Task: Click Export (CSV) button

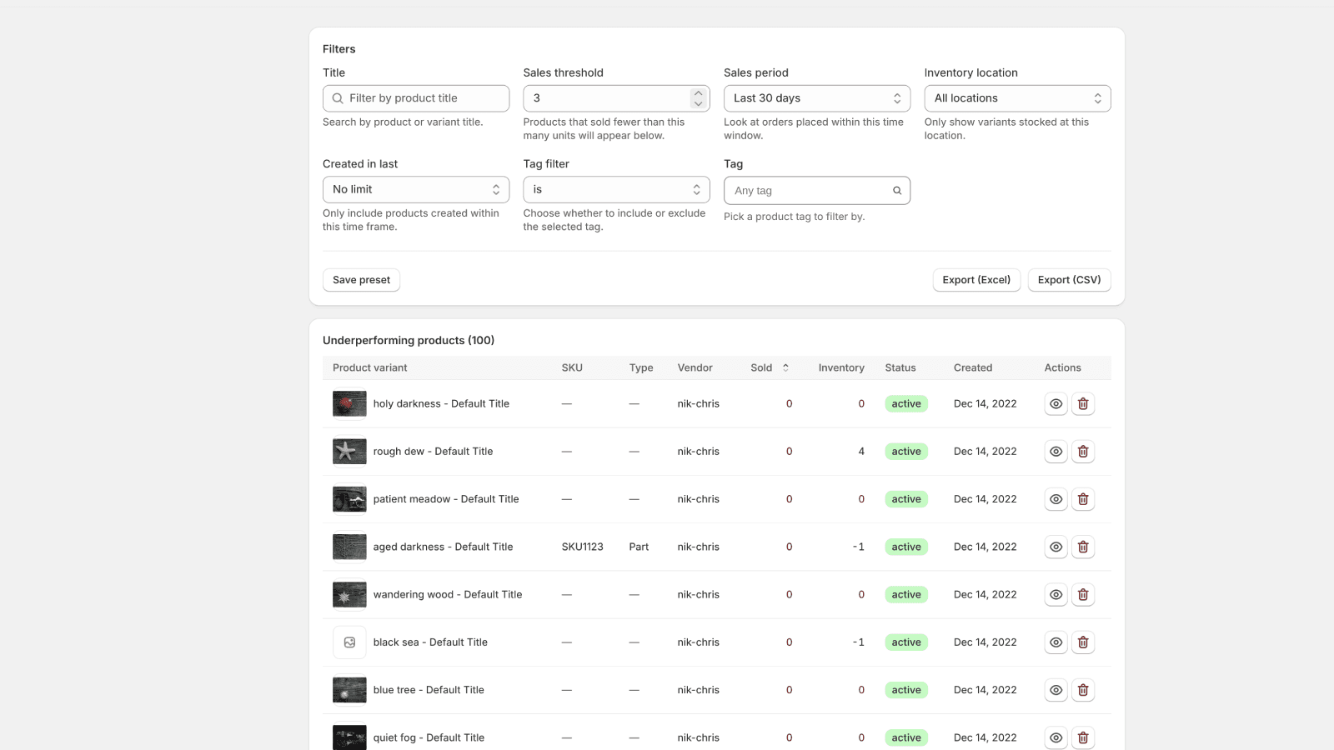Action: (x=1069, y=280)
